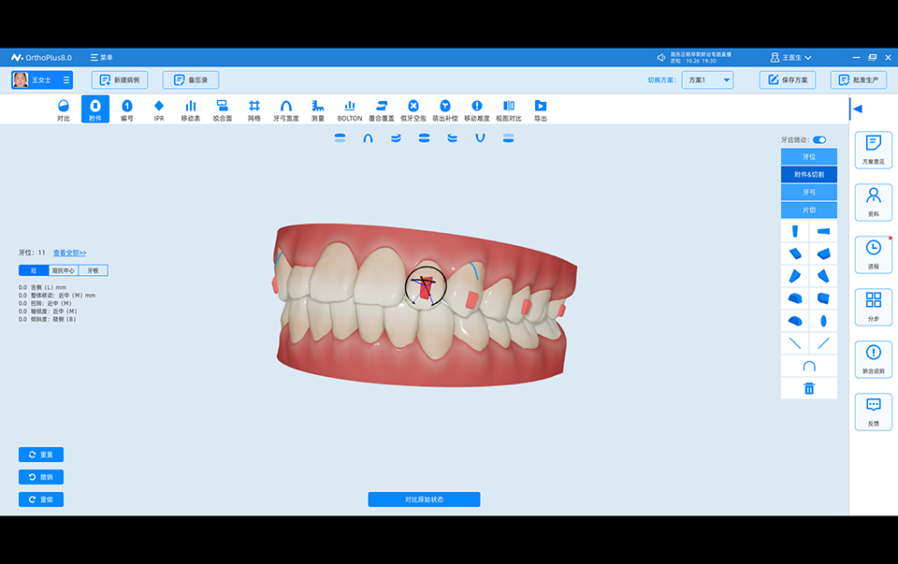Click the trash delete attachment icon
Viewport: 898px width, 564px height.
[x=809, y=388]
